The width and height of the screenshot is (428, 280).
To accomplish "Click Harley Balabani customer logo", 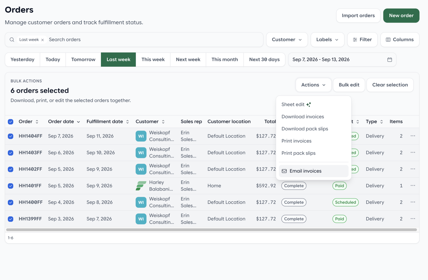I will coord(141,186).
